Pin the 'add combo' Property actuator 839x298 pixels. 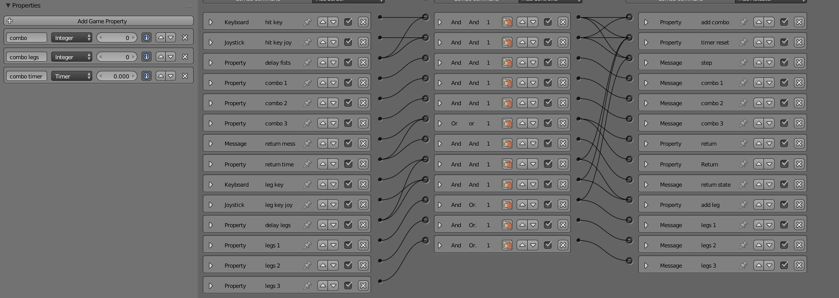click(x=743, y=22)
